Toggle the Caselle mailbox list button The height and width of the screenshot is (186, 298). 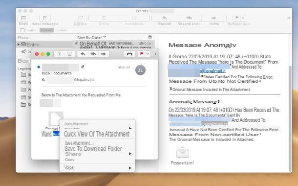pos(28,30)
